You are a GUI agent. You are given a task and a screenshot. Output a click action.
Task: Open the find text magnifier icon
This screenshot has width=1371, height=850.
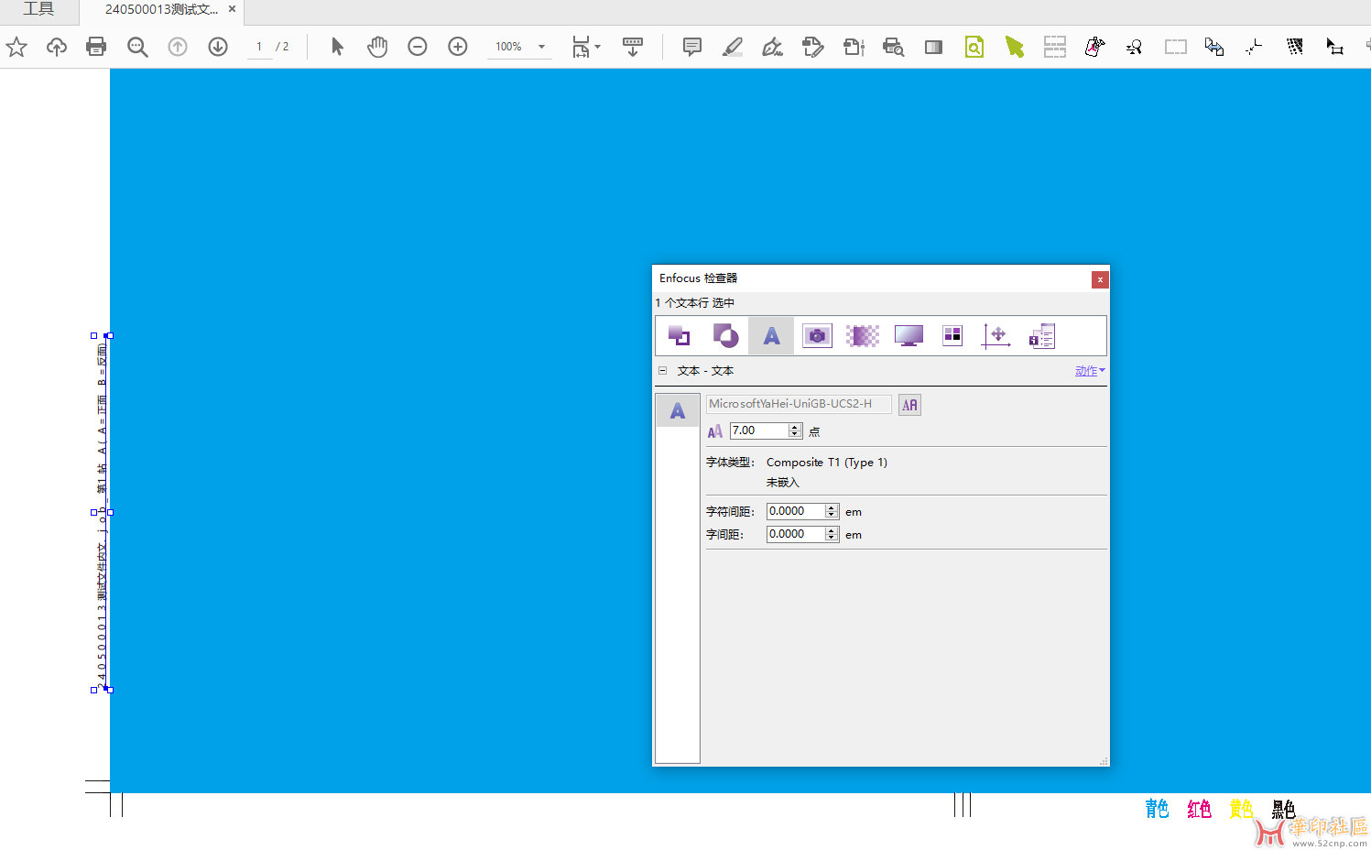(137, 47)
